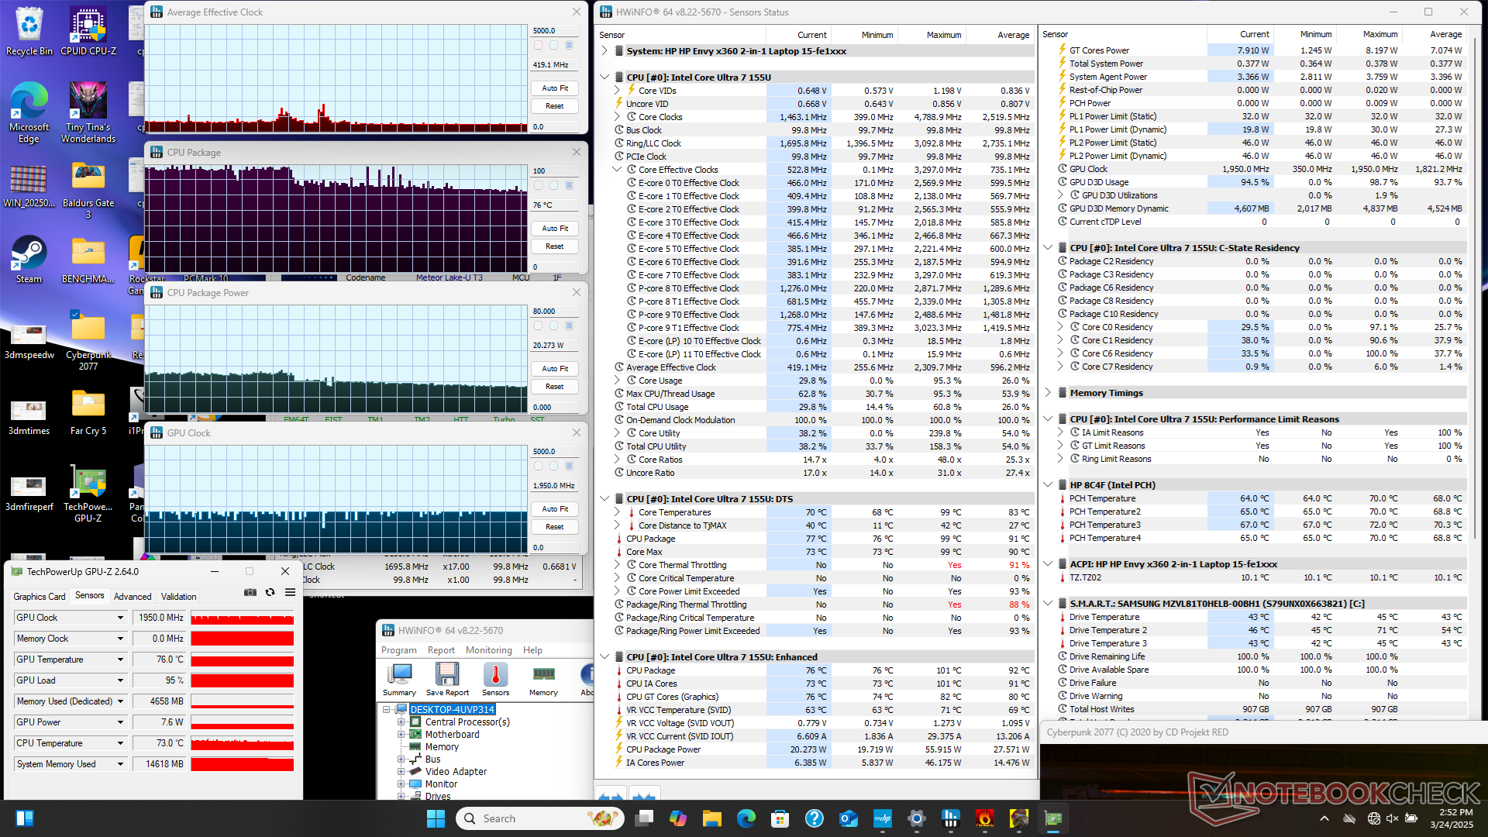This screenshot has height=837, width=1488.
Task: Expand the Core Temperatures sensor row
Action: click(x=617, y=512)
